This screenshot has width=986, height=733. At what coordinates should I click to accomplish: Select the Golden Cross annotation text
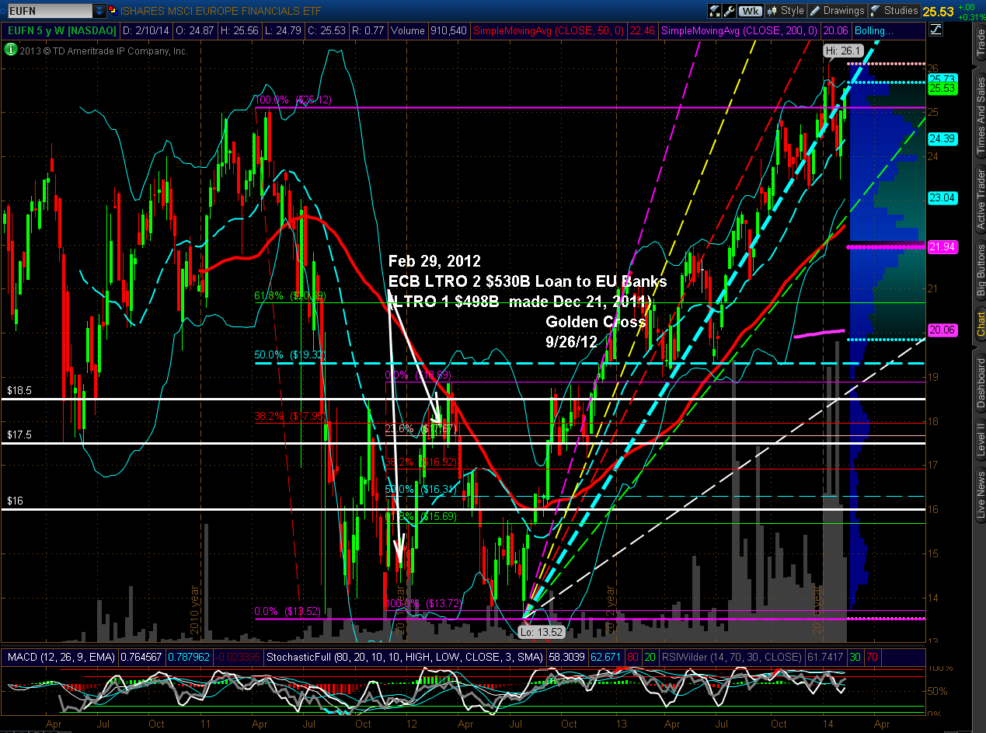(x=596, y=321)
